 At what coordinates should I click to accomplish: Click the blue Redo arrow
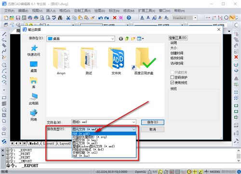click(x=107, y=18)
